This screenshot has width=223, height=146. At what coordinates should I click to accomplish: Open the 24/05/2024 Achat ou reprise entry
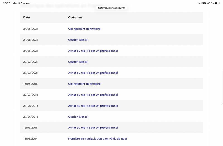tap(93, 51)
